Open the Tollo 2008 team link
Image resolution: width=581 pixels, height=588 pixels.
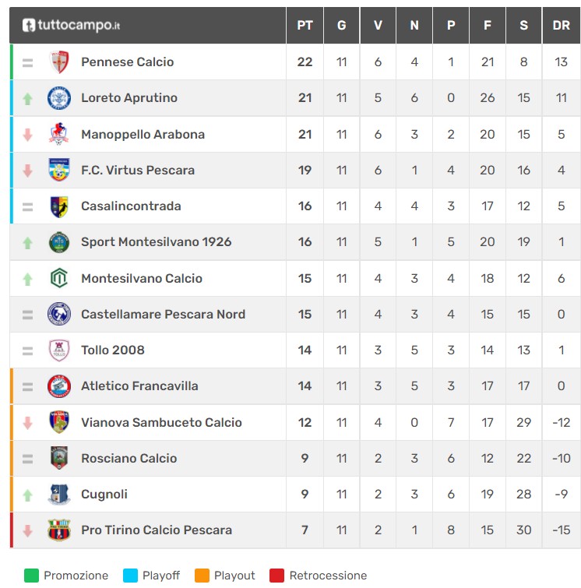point(113,350)
